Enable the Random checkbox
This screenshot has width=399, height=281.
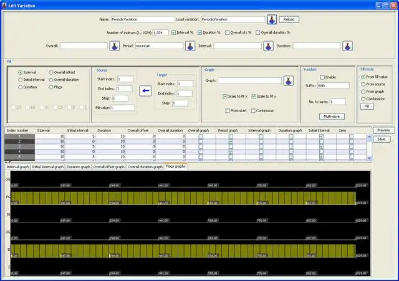(x=322, y=77)
